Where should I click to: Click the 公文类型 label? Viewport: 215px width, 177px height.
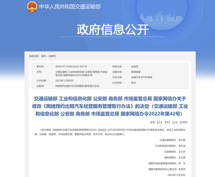pos(117,83)
